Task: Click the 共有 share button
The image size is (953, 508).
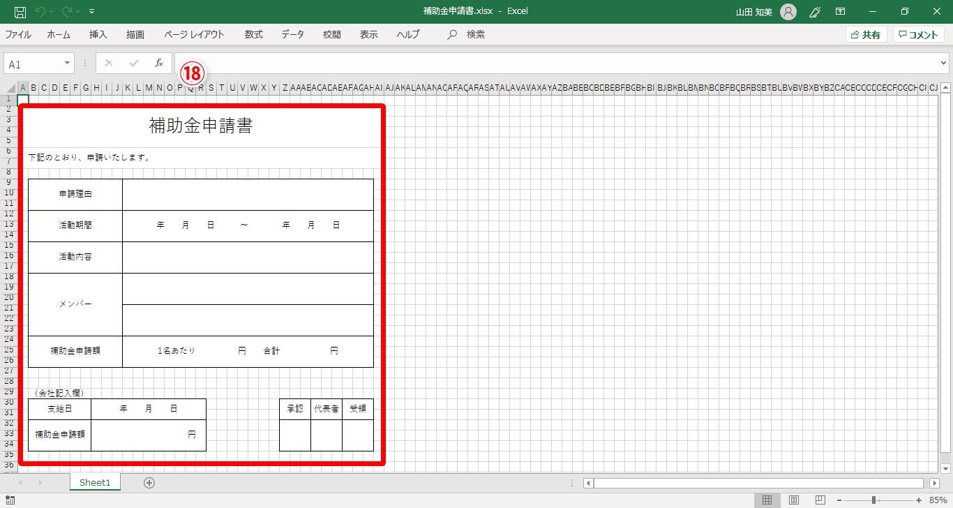Action: [x=865, y=35]
